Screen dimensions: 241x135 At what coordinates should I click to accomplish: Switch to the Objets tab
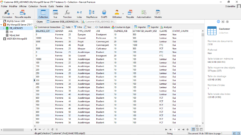(40, 22)
